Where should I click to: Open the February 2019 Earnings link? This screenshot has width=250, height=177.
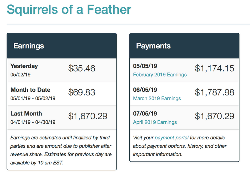[x=160, y=75]
